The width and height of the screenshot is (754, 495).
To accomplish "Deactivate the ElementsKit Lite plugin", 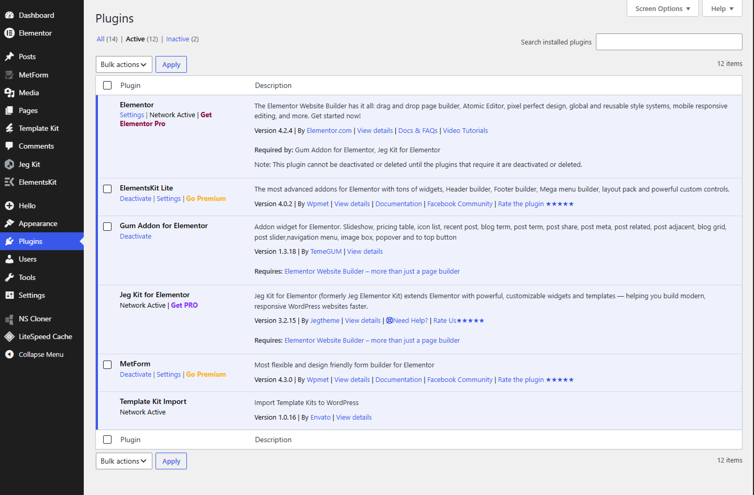I will tap(135, 198).
